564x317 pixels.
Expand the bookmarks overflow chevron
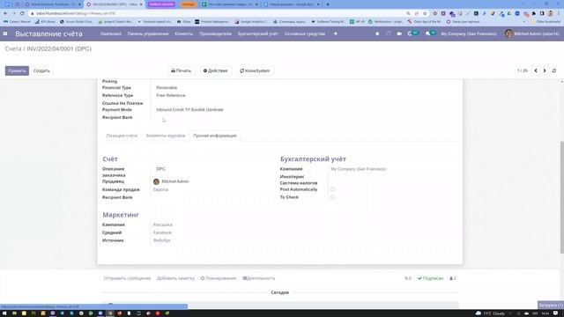pos(523,21)
